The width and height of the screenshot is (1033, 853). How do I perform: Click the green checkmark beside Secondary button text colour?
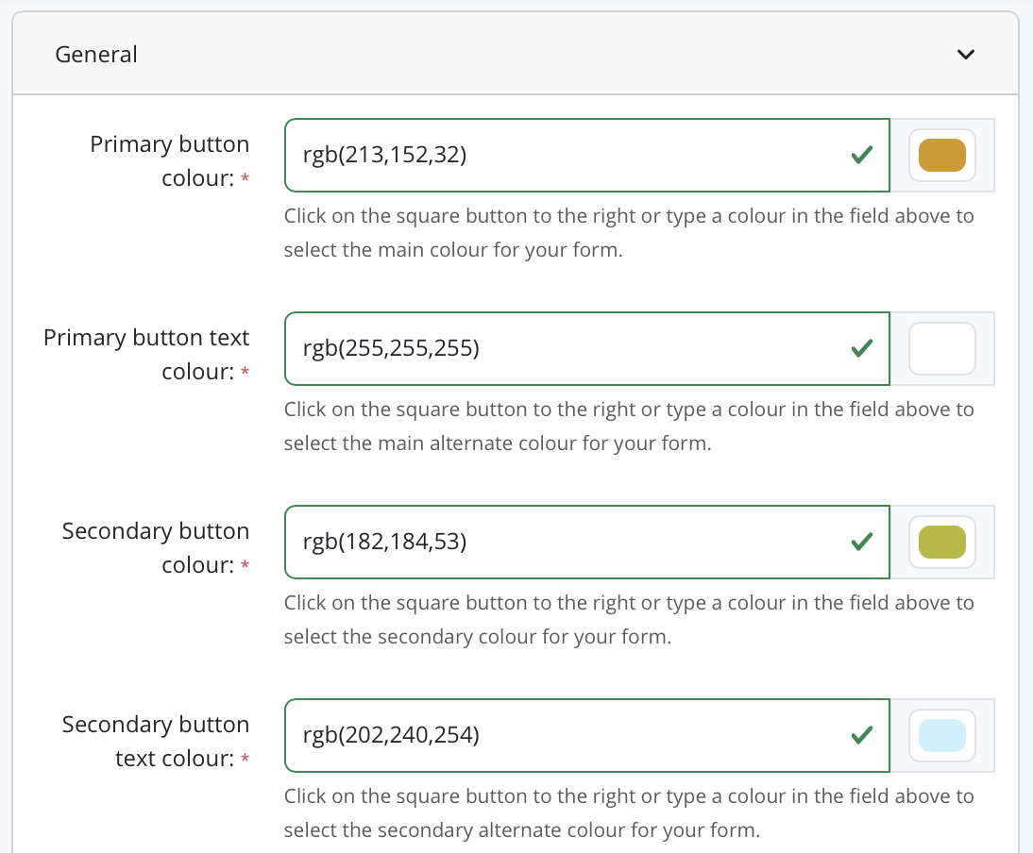tap(861, 735)
